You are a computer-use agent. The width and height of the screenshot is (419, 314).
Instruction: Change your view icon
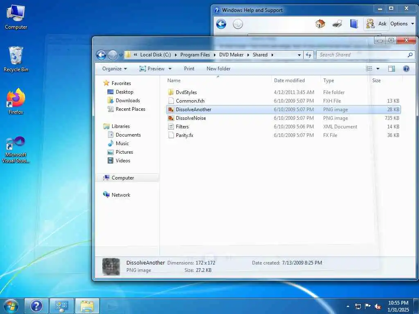(369, 69)
